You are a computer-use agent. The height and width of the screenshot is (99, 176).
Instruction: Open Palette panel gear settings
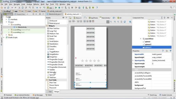pos(64,18)
